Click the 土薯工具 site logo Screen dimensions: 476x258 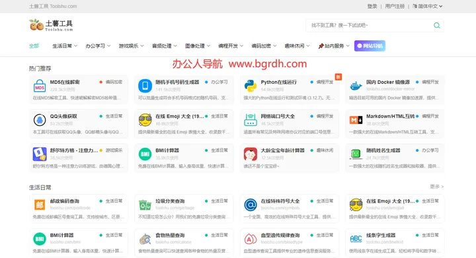click(x=51, y=25)
